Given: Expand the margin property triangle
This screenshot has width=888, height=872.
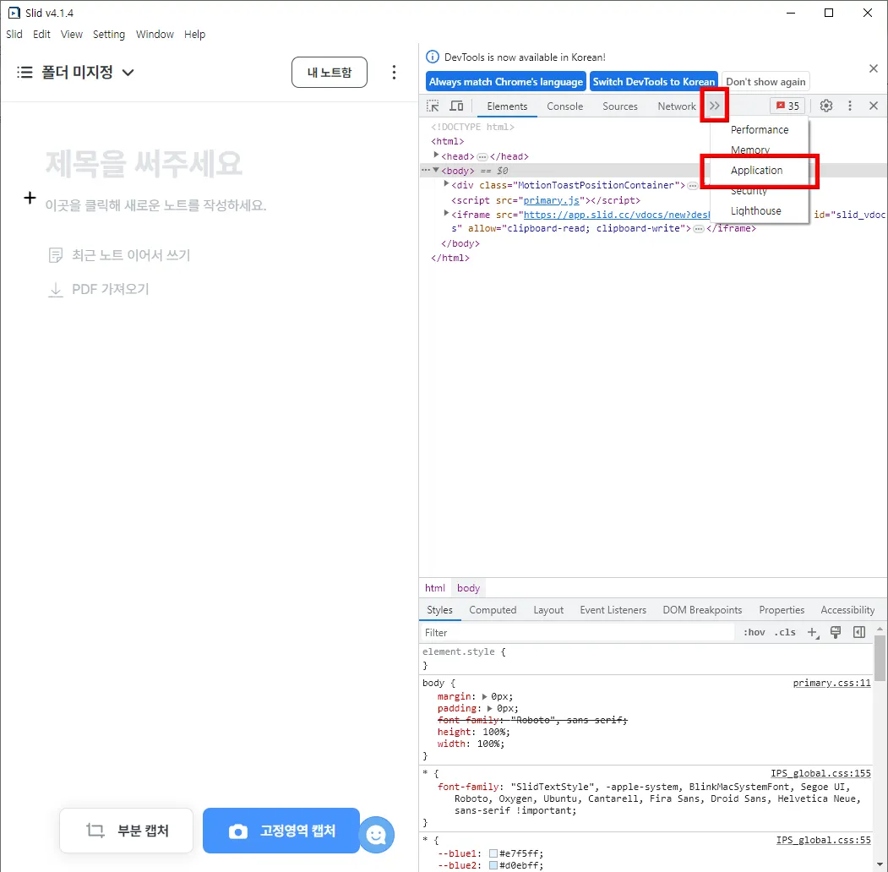Looking at the screenshot, I should tap(484, 697).
